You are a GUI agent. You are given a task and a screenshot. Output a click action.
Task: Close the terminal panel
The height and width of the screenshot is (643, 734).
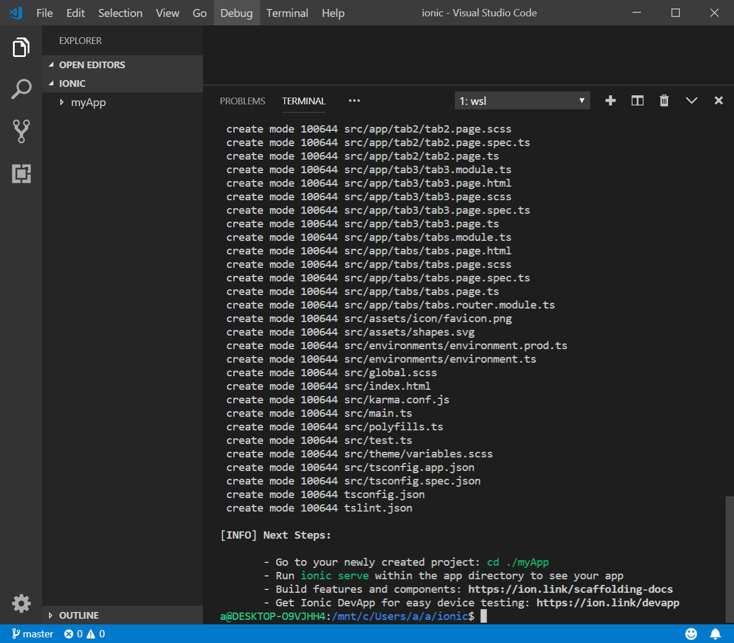click(718, 100)
